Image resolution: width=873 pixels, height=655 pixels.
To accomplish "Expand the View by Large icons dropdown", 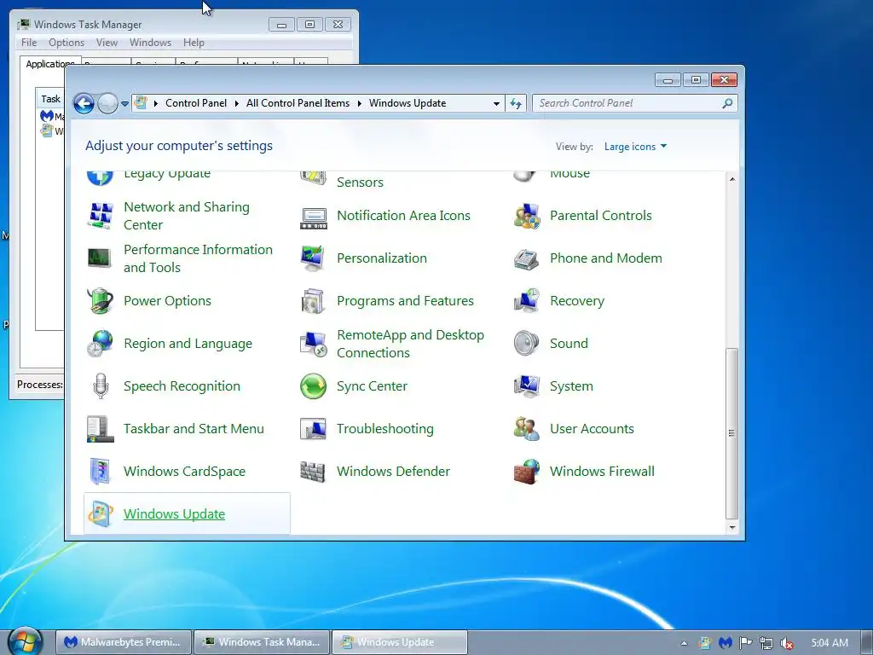I will coord(635,147).
